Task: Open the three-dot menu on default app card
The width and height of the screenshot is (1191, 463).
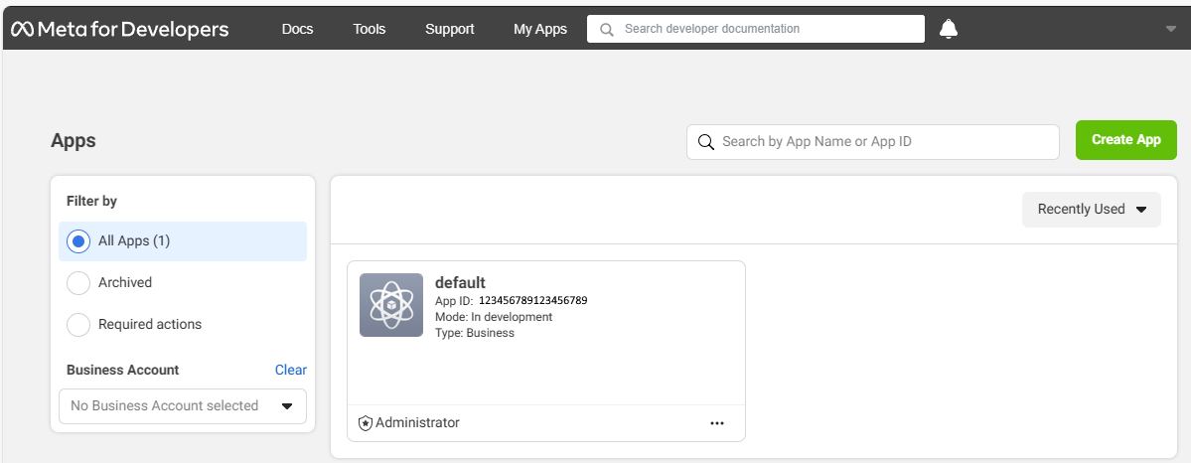Action: coord(717,423)
